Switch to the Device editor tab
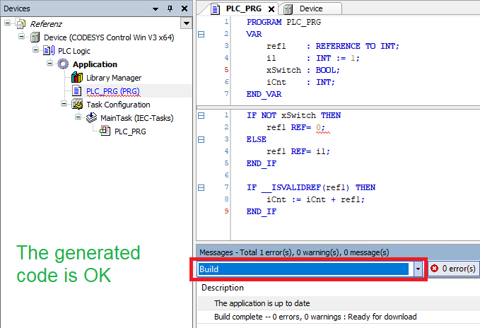The width and height of the screenshot is (480, 328). tap(311, 8)
